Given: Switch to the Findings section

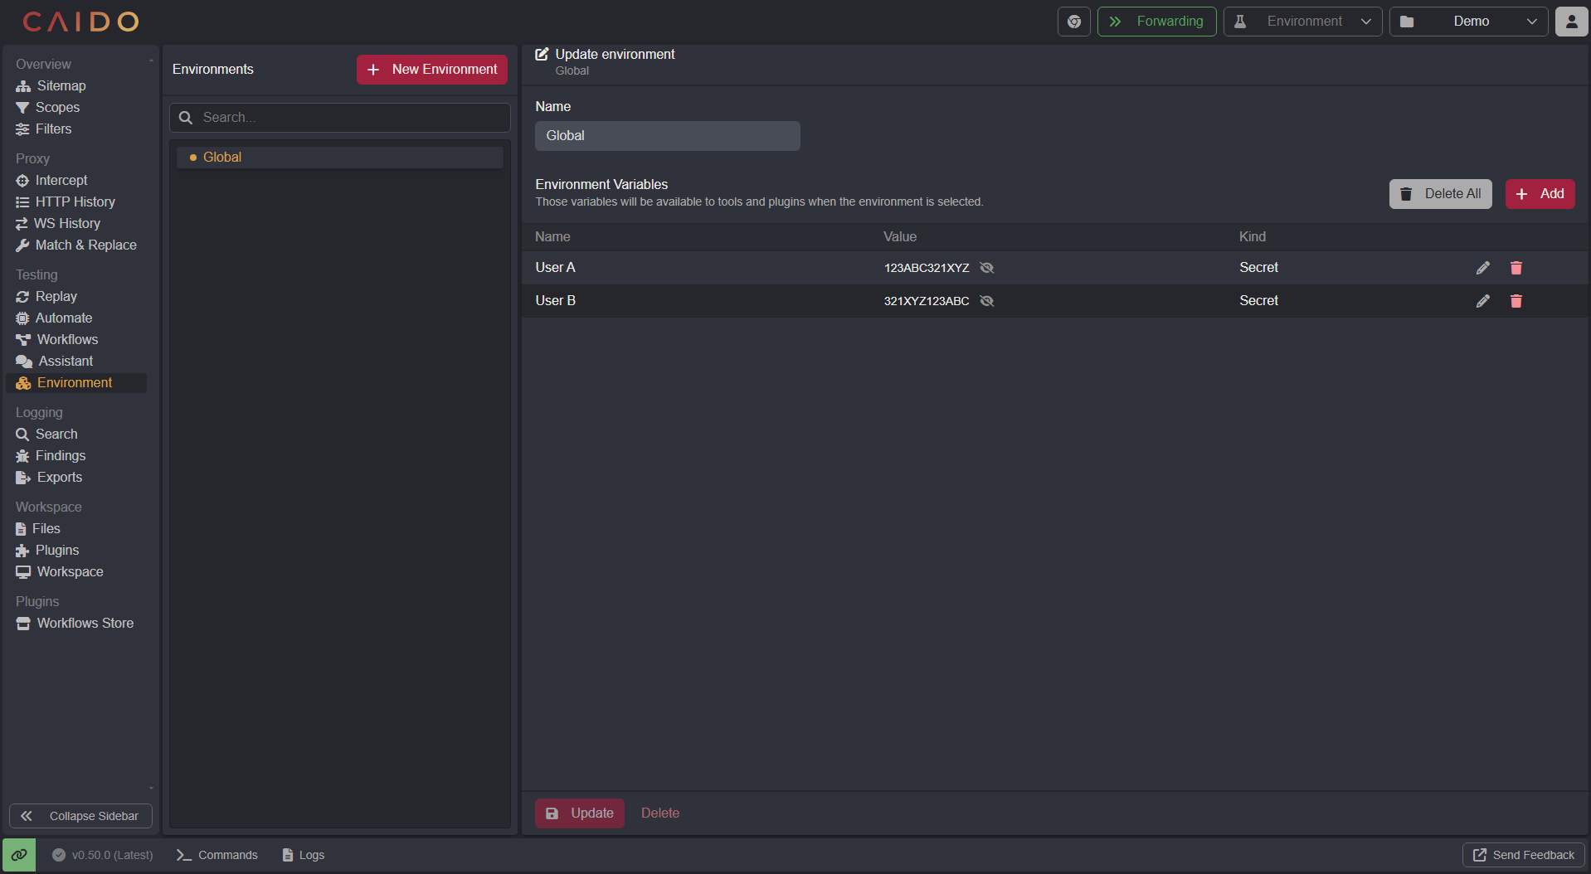Looking at the screenshot, I should [x=60, y=455].
